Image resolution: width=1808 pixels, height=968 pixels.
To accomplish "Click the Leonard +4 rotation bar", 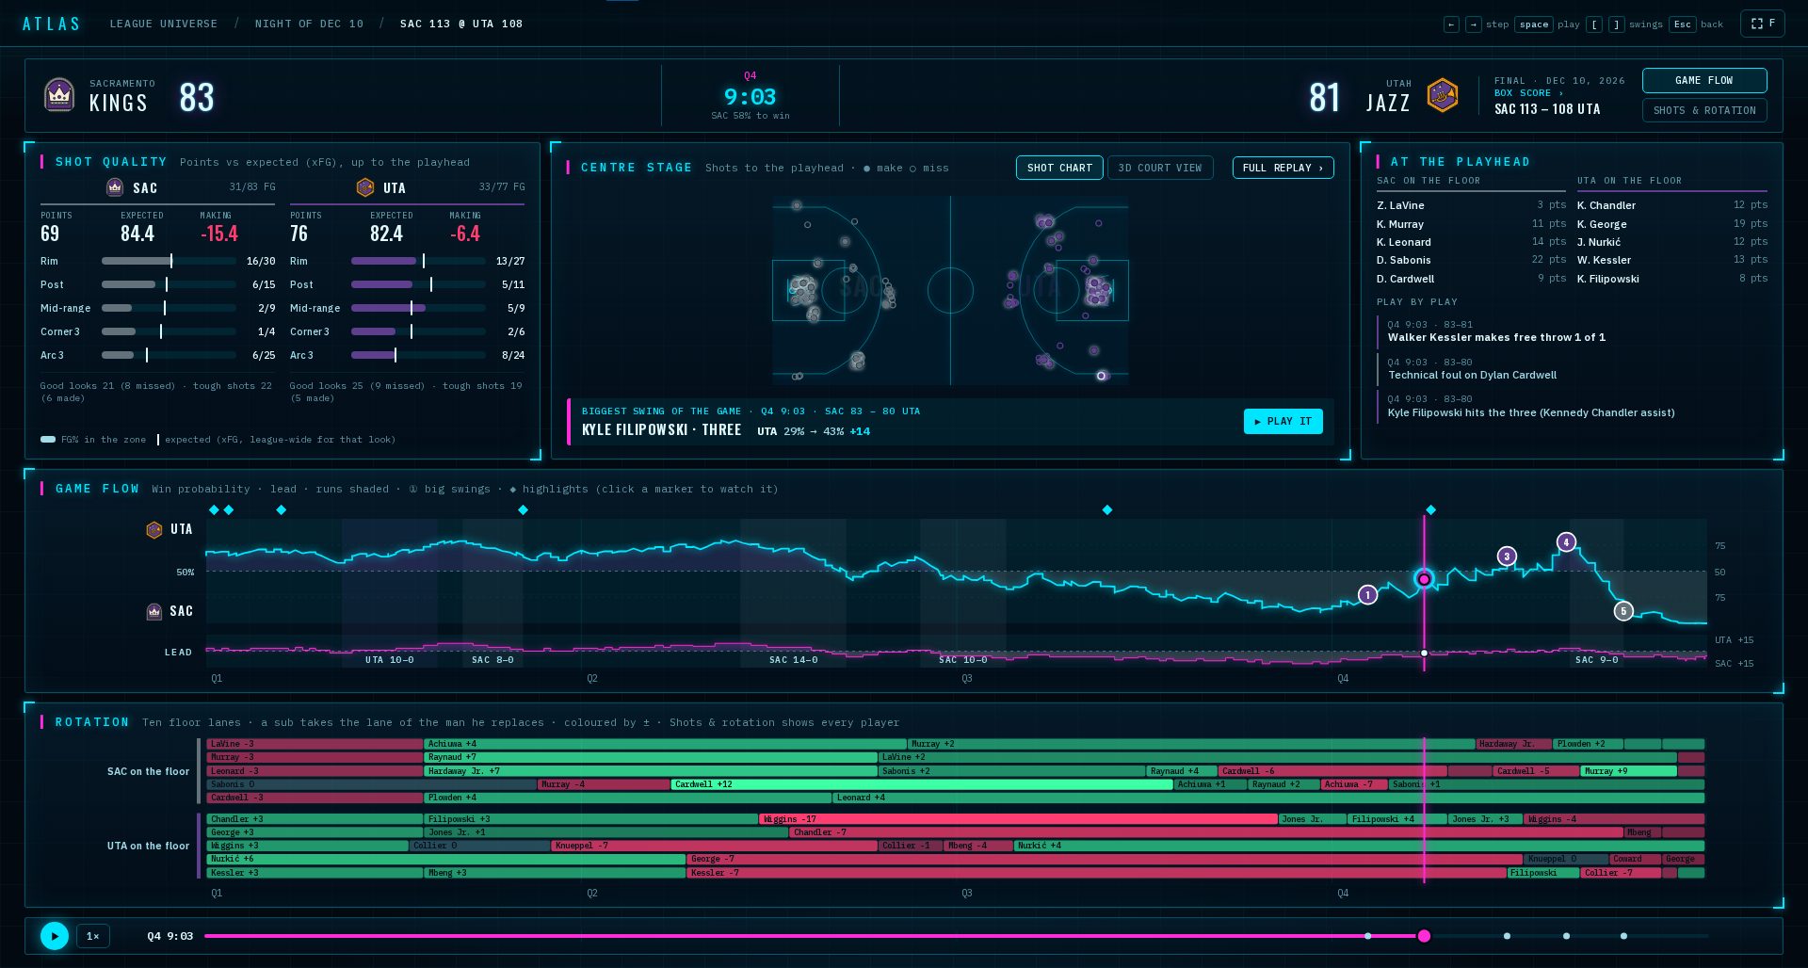I will pos(1268,798).
